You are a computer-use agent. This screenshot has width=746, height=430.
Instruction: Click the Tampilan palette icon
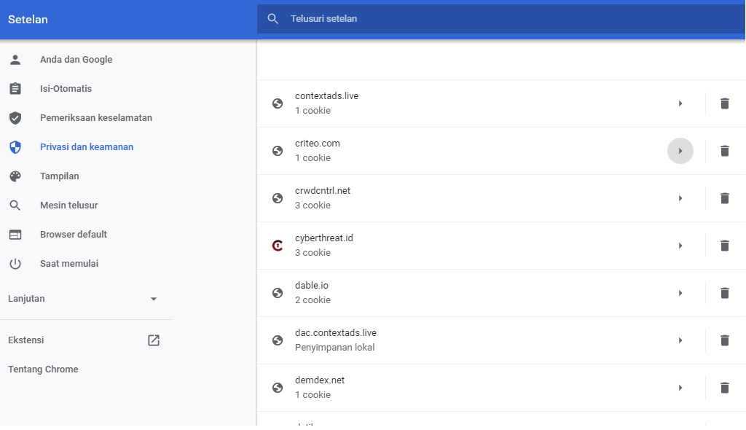coord(15,176)
